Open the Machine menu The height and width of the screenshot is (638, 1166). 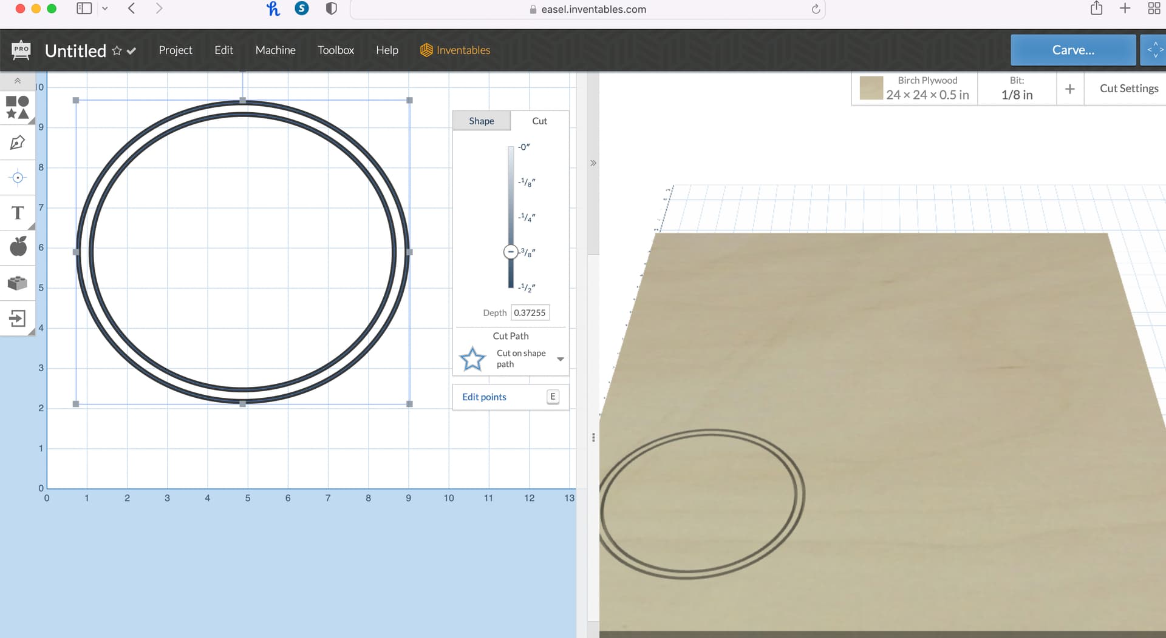point(275,50)
